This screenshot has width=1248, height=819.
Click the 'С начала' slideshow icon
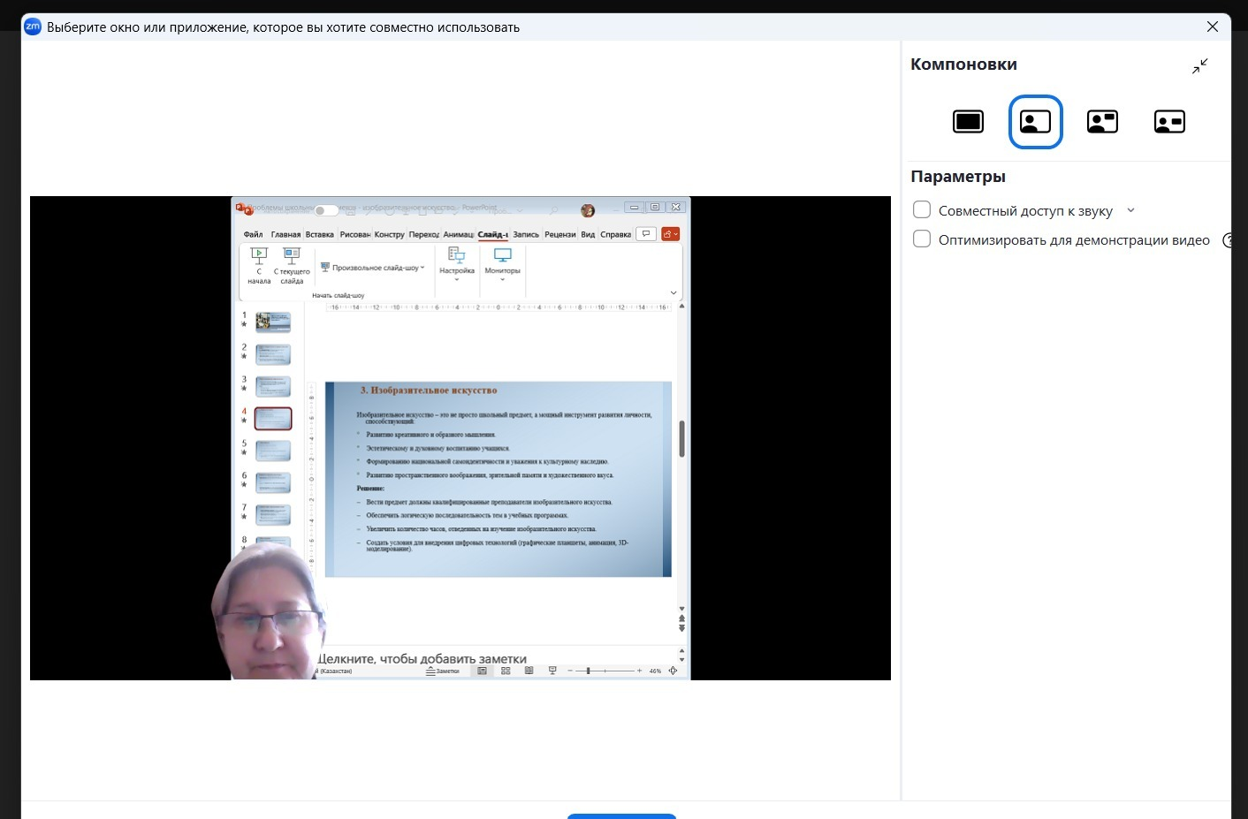259,256
